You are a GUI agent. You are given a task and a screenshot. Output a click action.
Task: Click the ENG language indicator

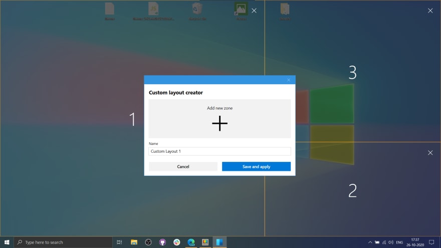click(399, 242)
